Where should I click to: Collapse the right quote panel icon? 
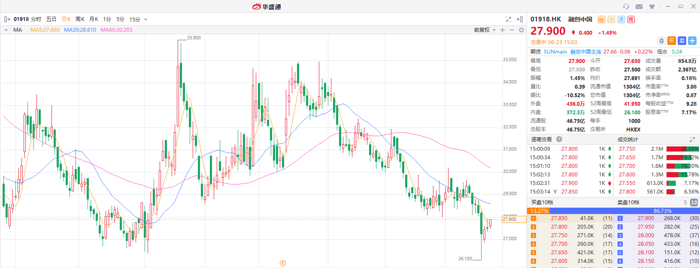(519, 19)
